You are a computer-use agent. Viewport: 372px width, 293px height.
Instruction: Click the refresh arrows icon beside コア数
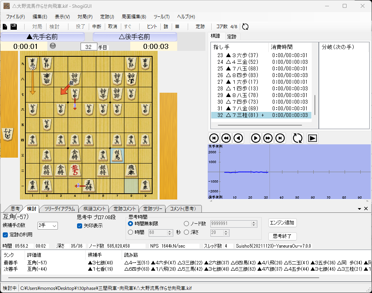(x=245, y=27)
